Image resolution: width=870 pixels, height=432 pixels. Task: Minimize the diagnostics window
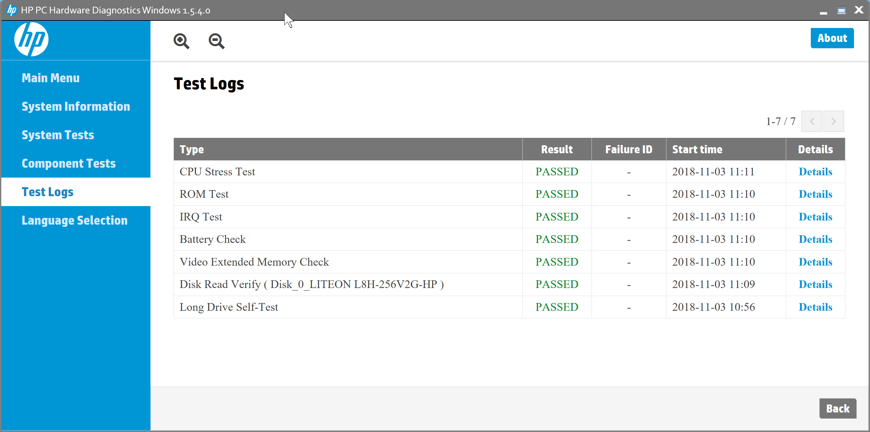pos(823,12)
